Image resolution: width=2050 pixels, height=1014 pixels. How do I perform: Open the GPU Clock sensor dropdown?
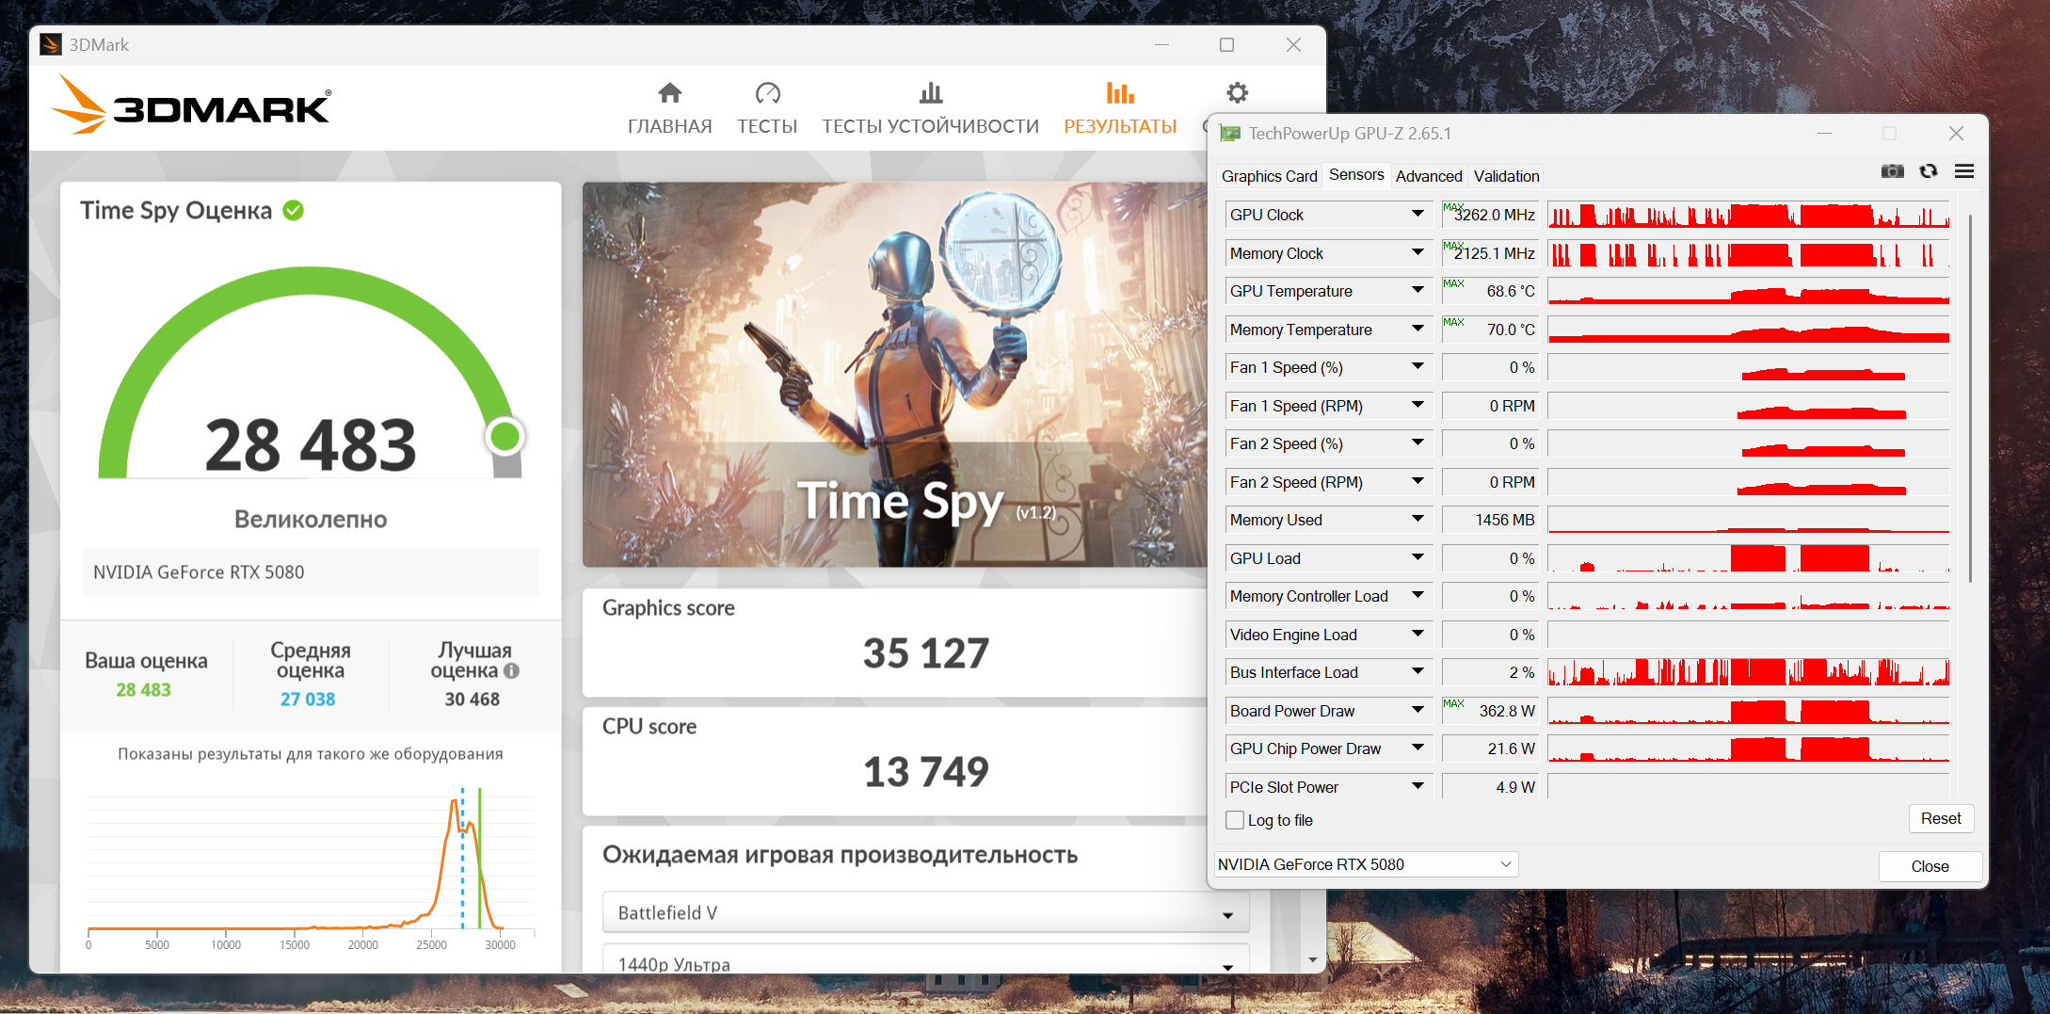pyautogui.click(x=1417, y=215)
